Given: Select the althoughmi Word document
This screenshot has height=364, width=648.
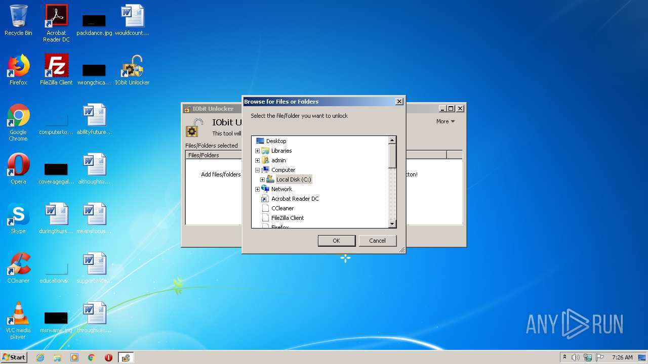Looking at the screenshot, I should pyautogui.click(x=94, y=169).
